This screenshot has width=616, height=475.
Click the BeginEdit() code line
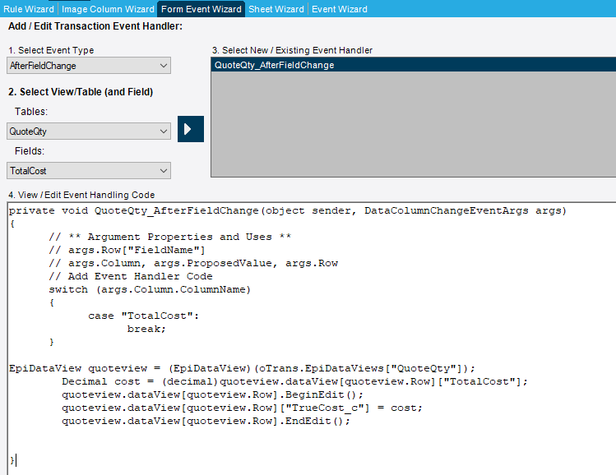(212, 395)
